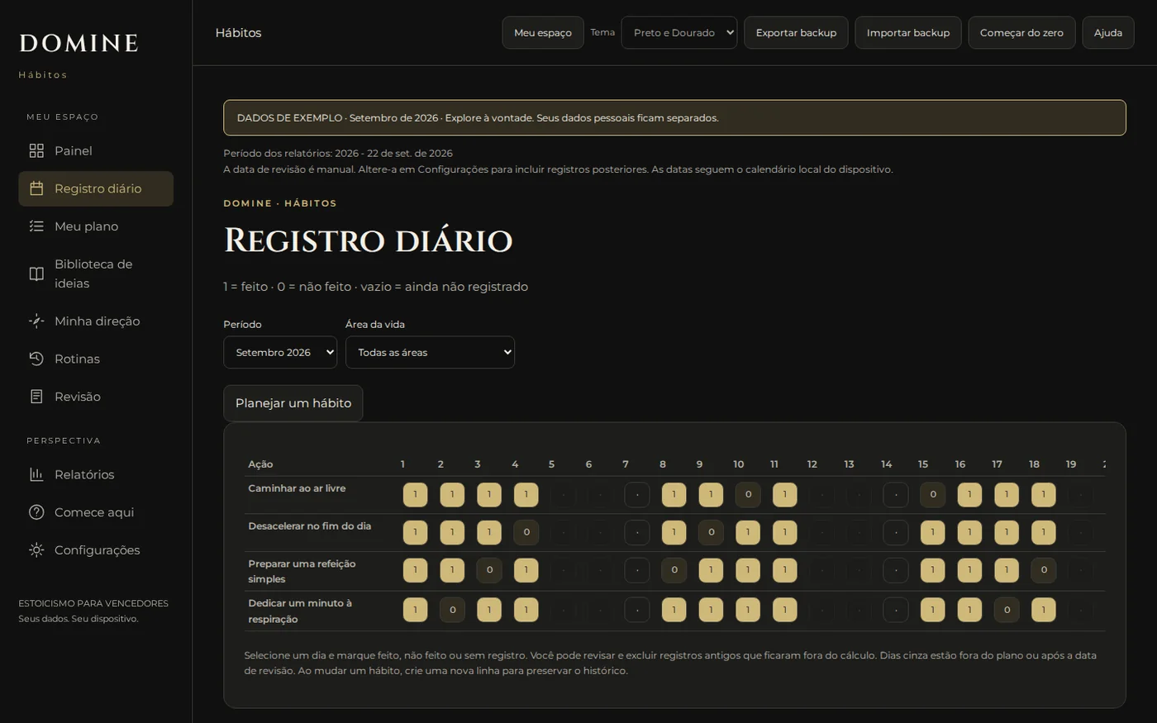The height and width of the screenshot is (723, 1157).
Task: Click the Meu plano checklist icon
Action: coord(36,226)
